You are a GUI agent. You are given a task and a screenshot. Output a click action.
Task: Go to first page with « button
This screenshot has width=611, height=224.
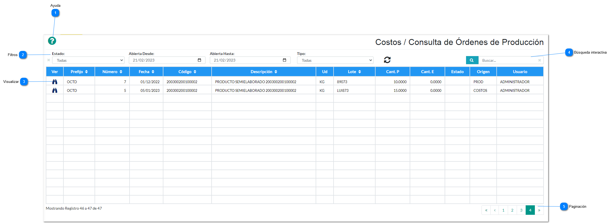pyautogui.click(x=486, y=210)
